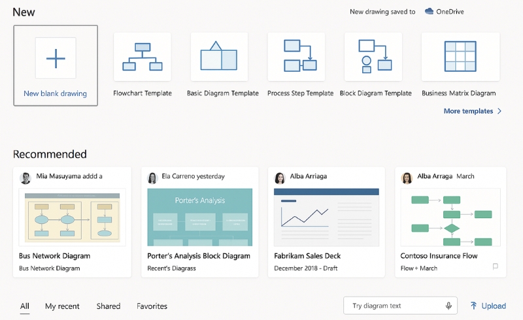Click the Porter's Analysis Block Diagram title
The width and height of the screenshot is (523, 320).
point(199,256)
